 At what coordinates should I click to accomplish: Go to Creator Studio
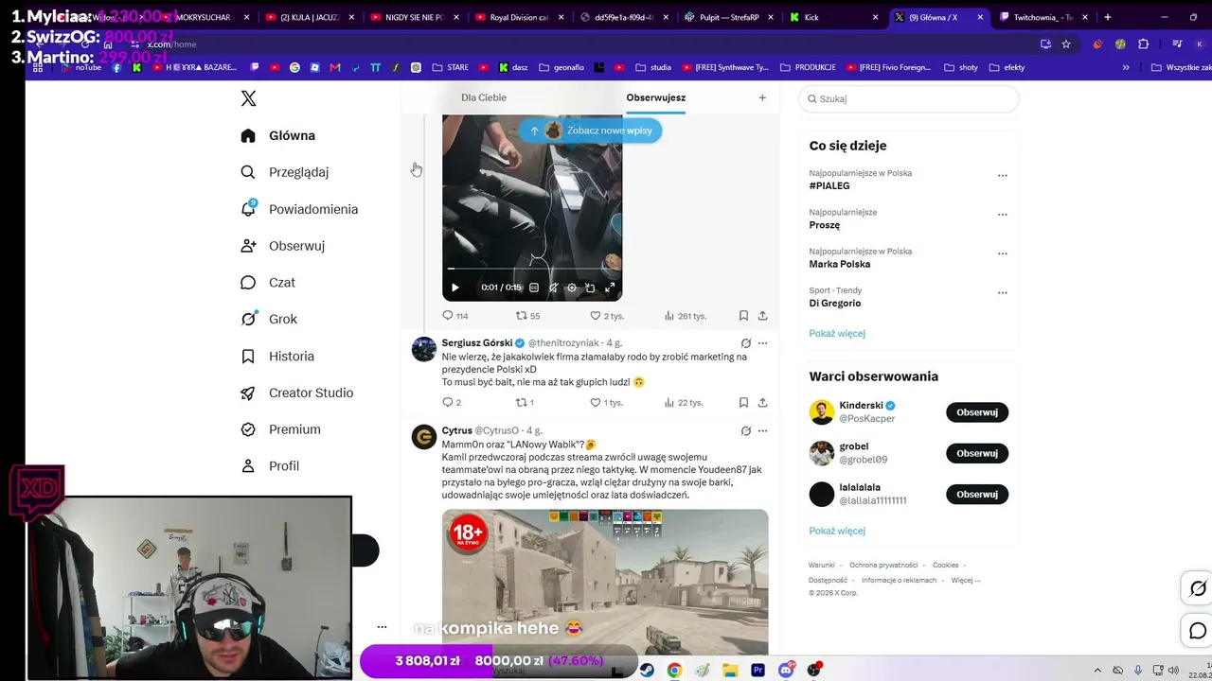pyautogui.click(x=297, y=393)
